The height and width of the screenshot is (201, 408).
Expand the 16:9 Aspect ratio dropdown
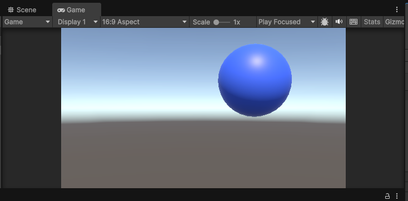tap(145, 22)
